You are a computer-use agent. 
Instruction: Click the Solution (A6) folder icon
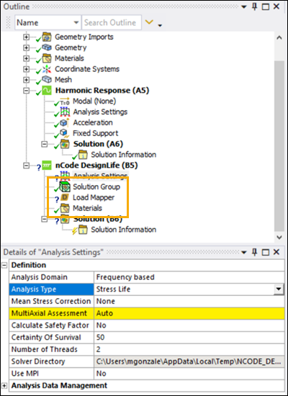click(65, 144)
